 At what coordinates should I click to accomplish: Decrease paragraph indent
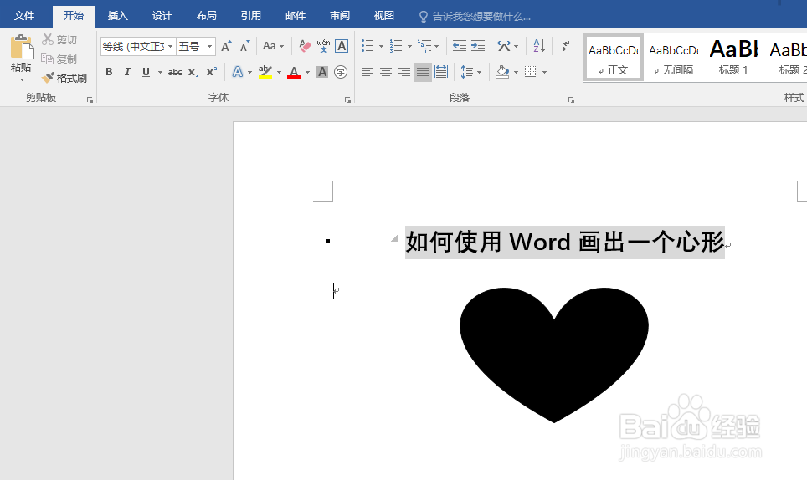[x=460, y=46]
